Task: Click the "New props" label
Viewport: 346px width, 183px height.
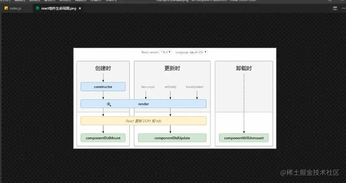Action: (x=148, y=87)
